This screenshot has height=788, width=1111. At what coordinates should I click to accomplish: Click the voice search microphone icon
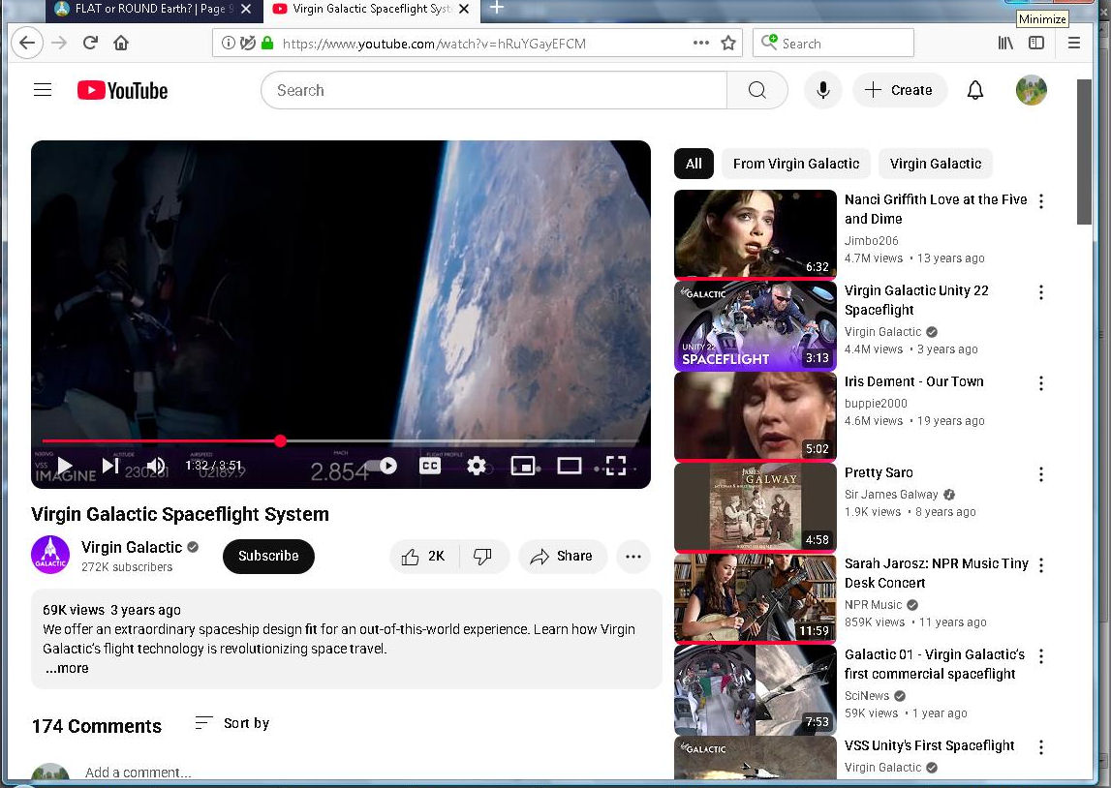(822, 90)
